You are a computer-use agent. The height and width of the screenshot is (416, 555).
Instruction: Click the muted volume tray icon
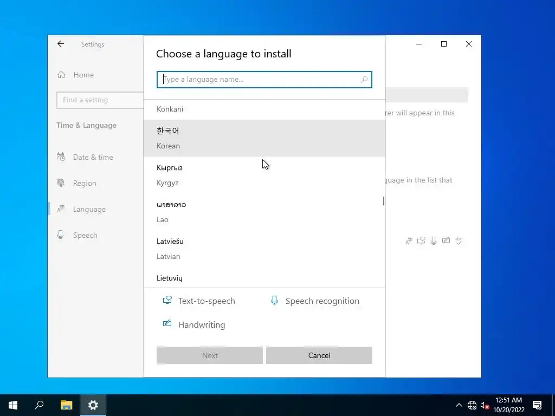pyautogui.click(x=485, y=405)
